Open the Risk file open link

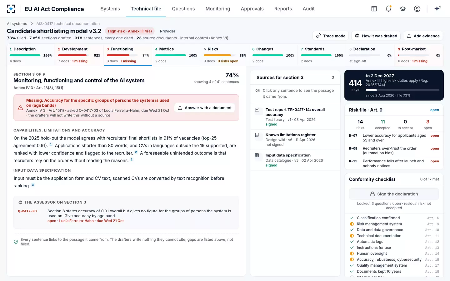[x=435, y=110]
